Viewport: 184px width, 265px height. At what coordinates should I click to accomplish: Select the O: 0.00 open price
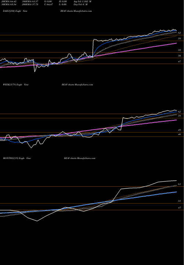coord(48,1)
